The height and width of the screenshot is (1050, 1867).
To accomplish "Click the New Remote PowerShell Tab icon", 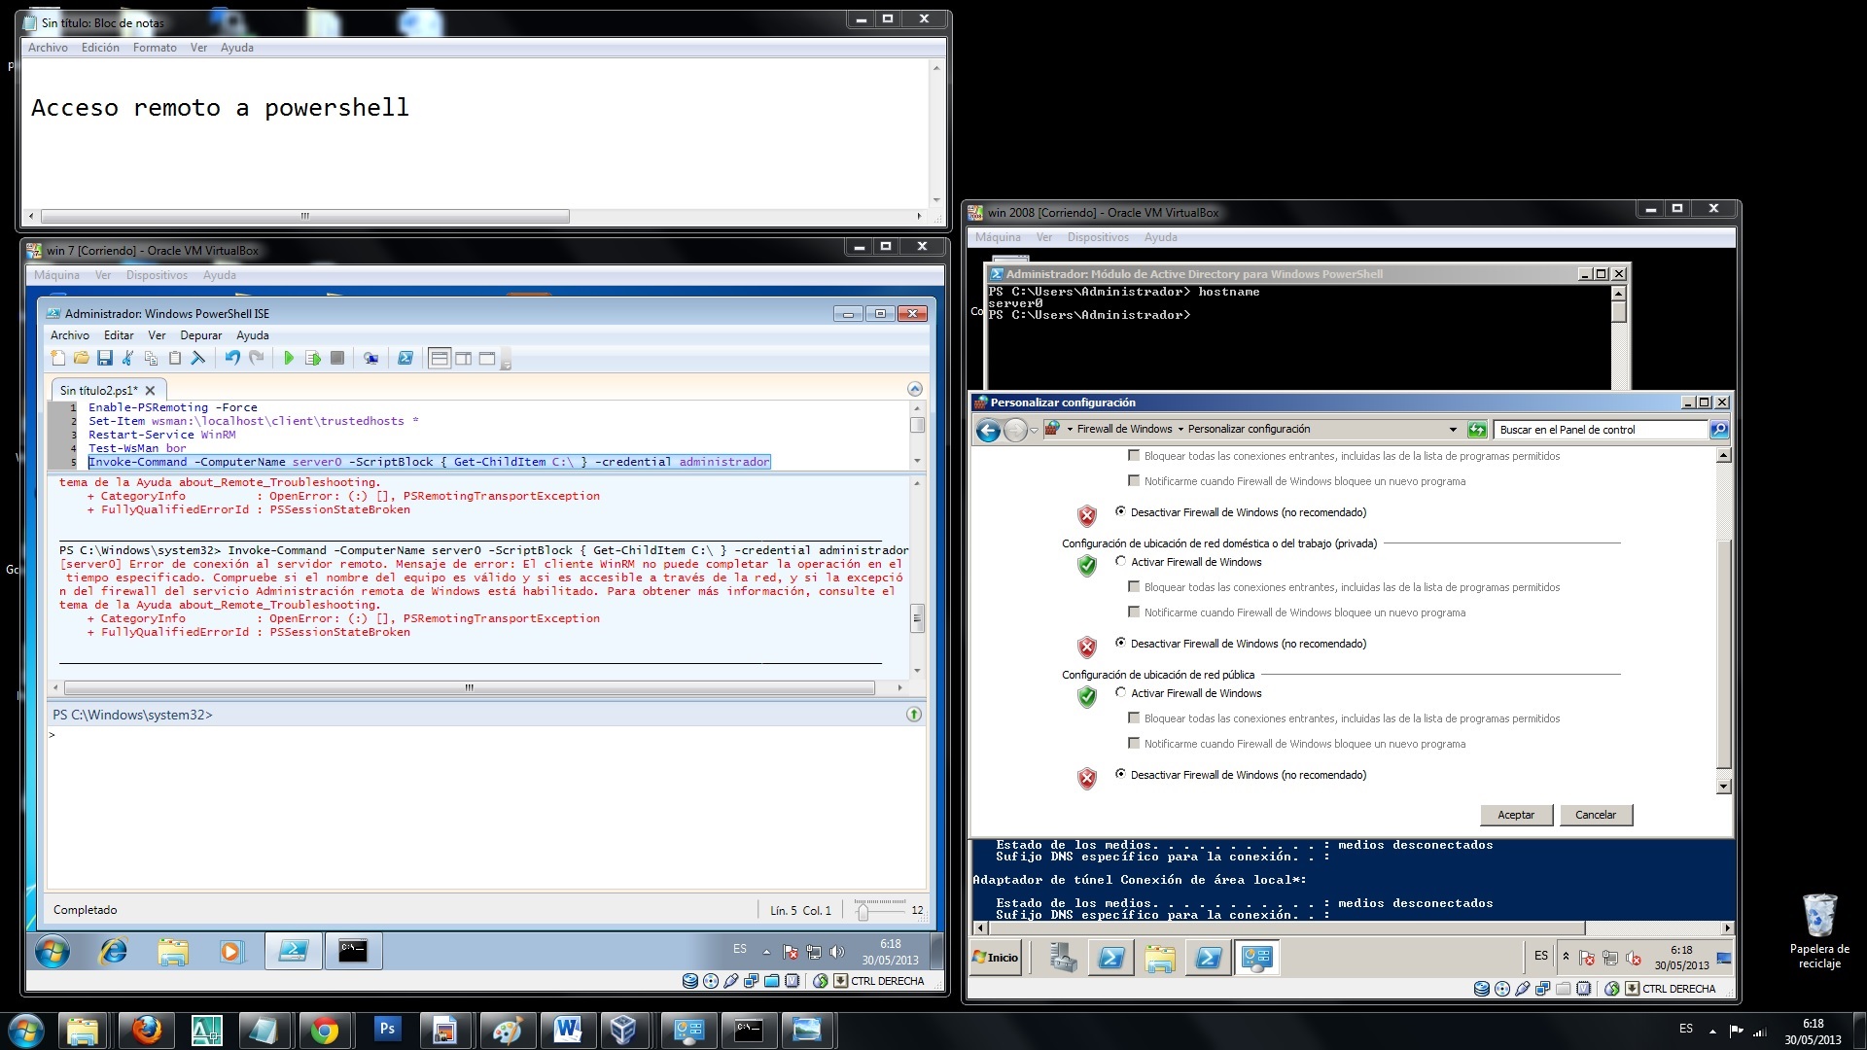I will (x=370, y=359).
